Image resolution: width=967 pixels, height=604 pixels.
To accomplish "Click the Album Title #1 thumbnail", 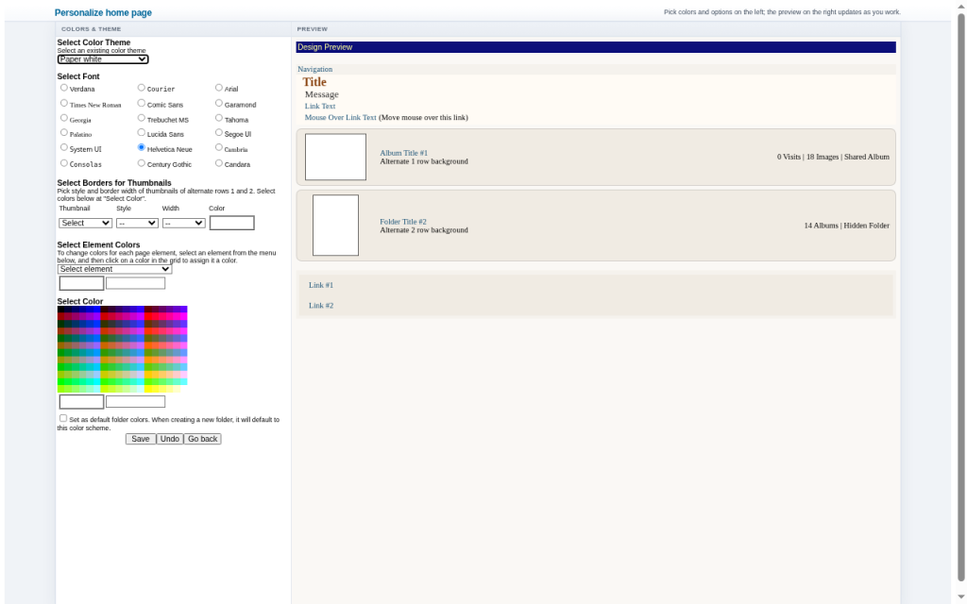I will coord(335,158).
